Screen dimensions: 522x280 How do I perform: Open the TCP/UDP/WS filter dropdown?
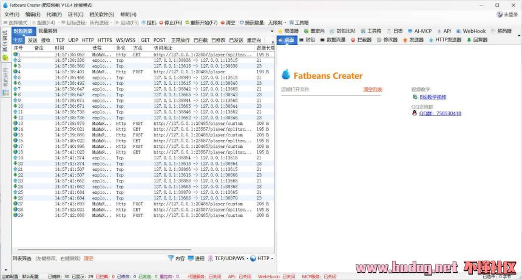click(x=228, y=258)
